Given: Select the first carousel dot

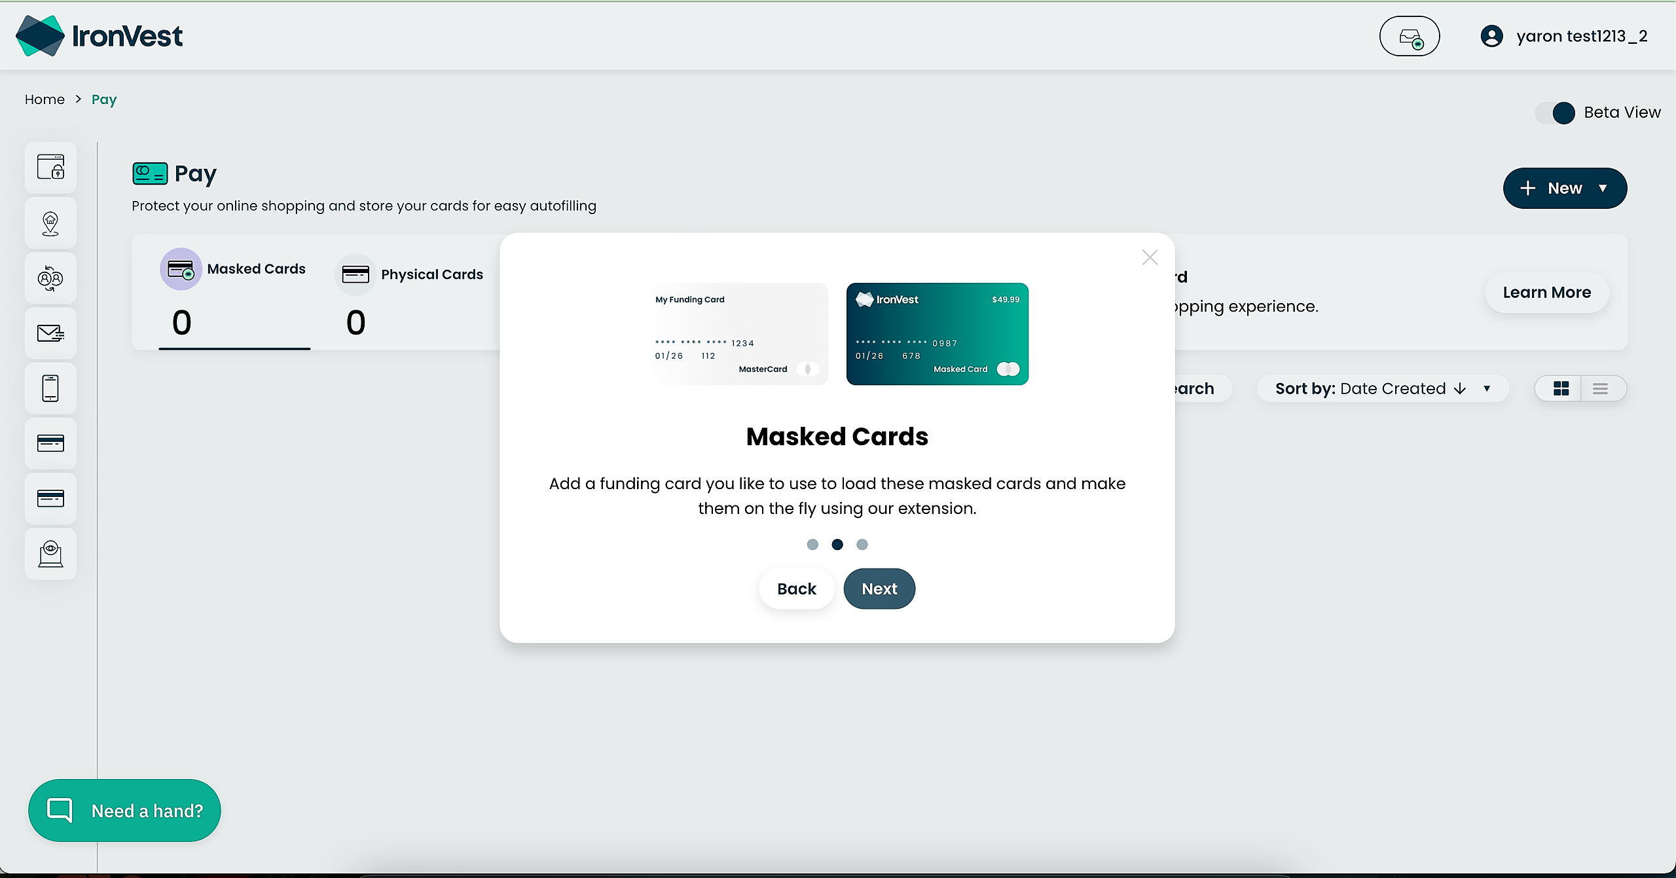Looking at the screenshot, I should pyautogui.click(x=812, y=545).
